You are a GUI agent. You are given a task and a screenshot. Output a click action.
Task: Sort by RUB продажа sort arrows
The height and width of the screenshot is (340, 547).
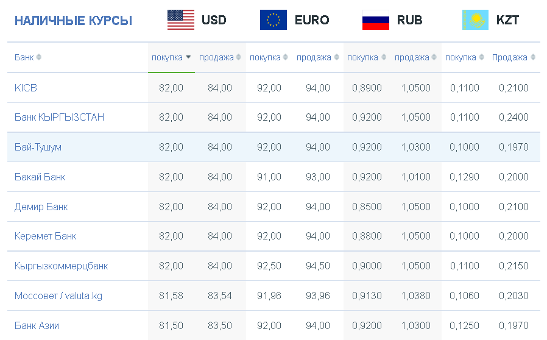coord(434,57)
